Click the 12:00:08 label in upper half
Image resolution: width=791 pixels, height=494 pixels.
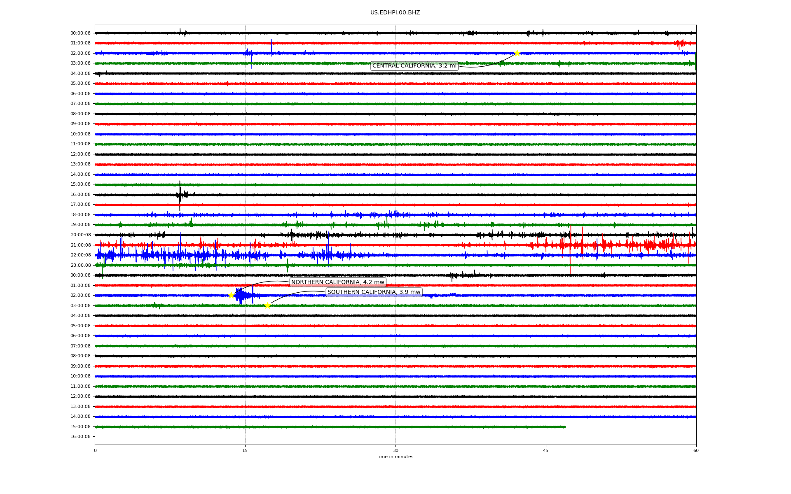[x=80, y=154]
